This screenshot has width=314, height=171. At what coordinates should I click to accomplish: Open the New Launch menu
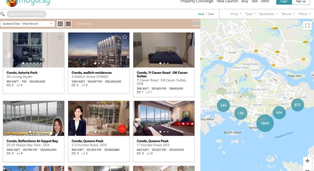click(227, 1)
